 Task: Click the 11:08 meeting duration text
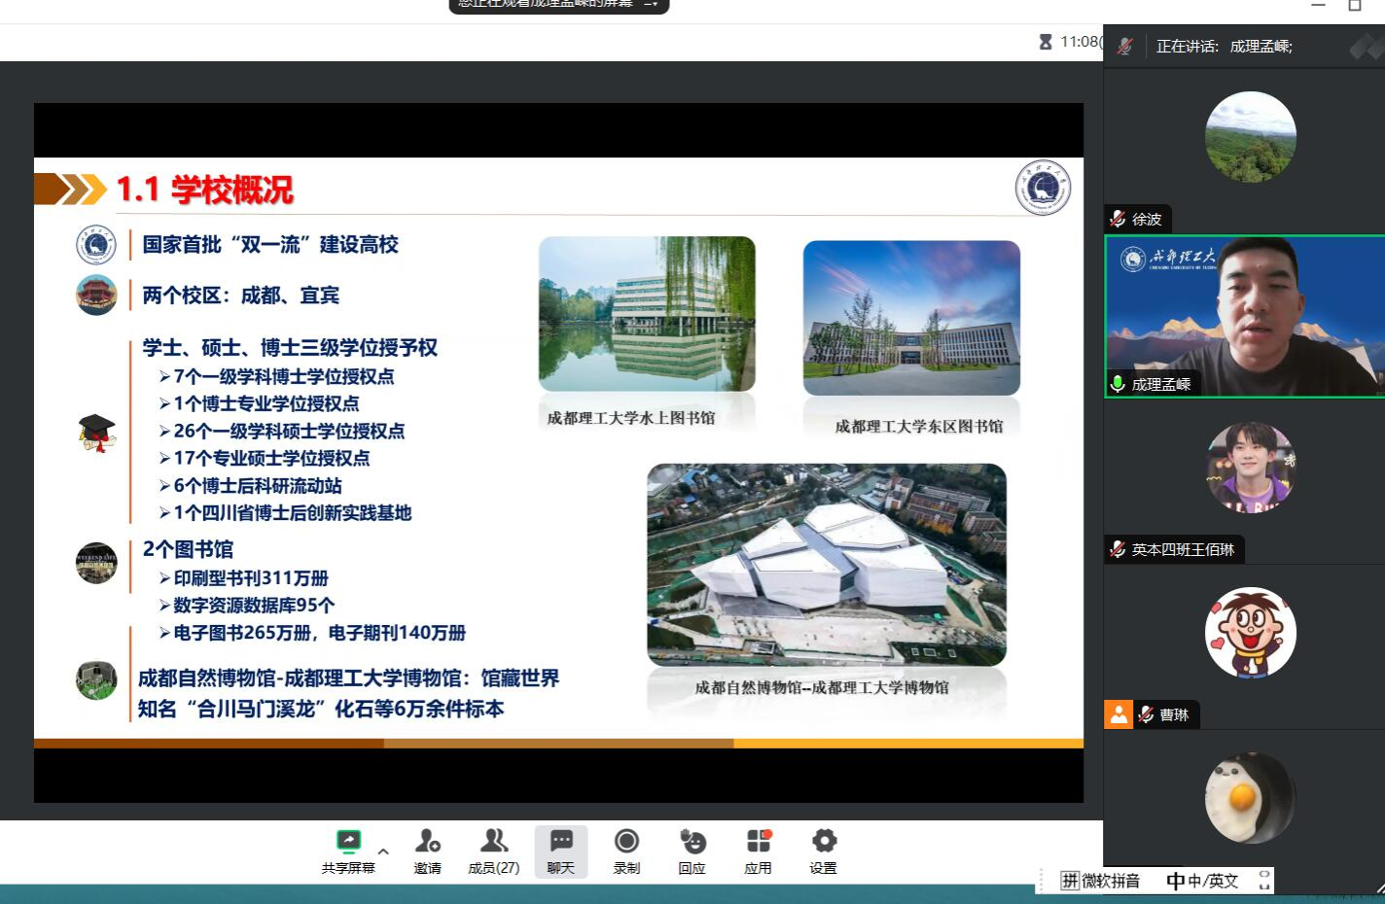click(x=1080, y=42)
